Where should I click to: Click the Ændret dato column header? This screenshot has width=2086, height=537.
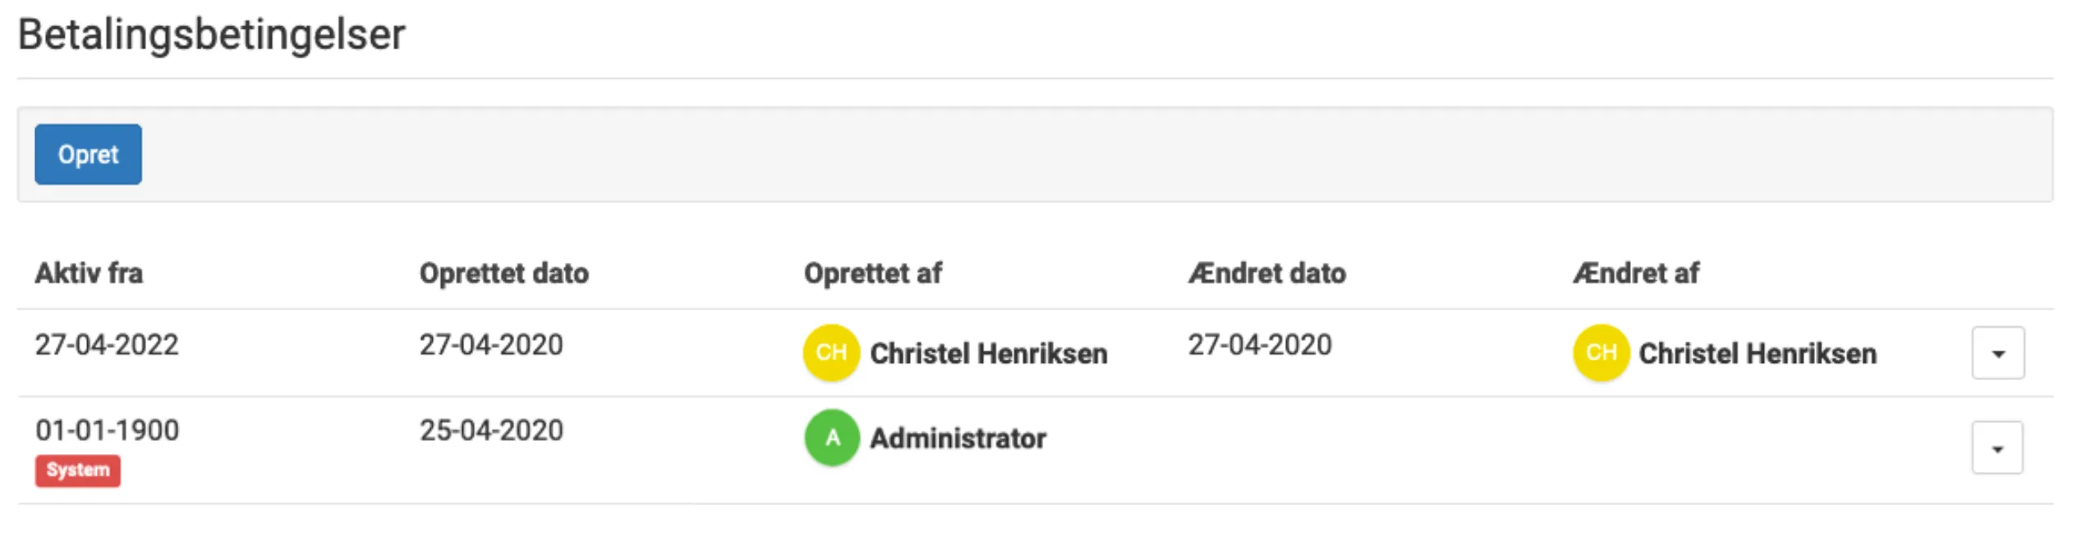tap(1267, 273)
